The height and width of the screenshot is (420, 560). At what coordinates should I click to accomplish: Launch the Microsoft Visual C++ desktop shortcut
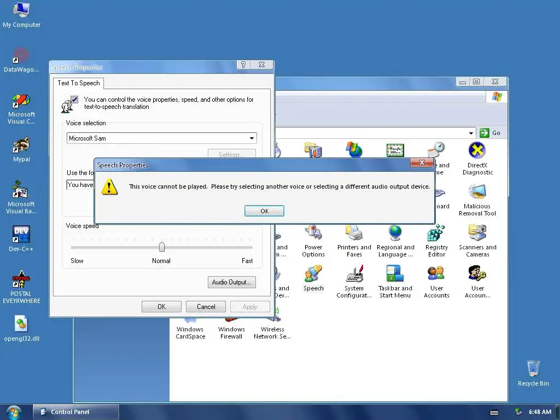pos(21,109)
